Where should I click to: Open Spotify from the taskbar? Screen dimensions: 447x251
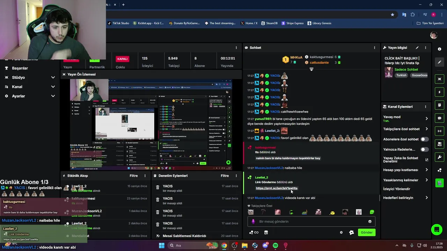pos(275,245)
